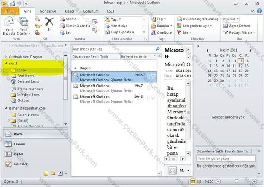Open the Deleted Items folder
Image resolution: width=264 pixels, height=187 pixels.
point(28,81)
